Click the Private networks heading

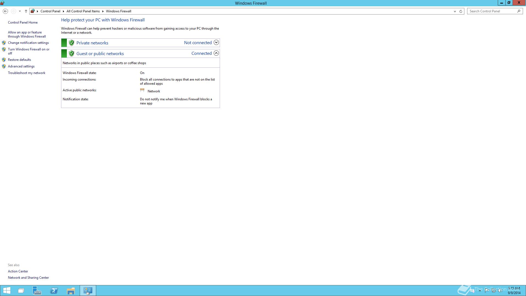92,43
